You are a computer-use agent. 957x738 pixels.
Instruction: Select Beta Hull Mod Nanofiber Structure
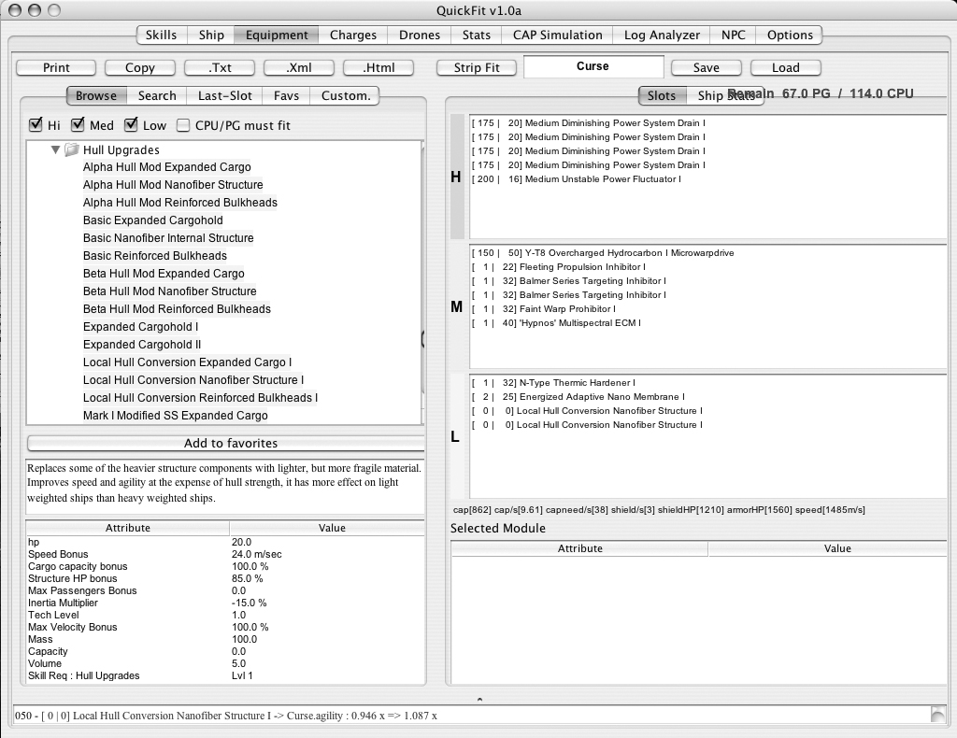coord(170,291)
